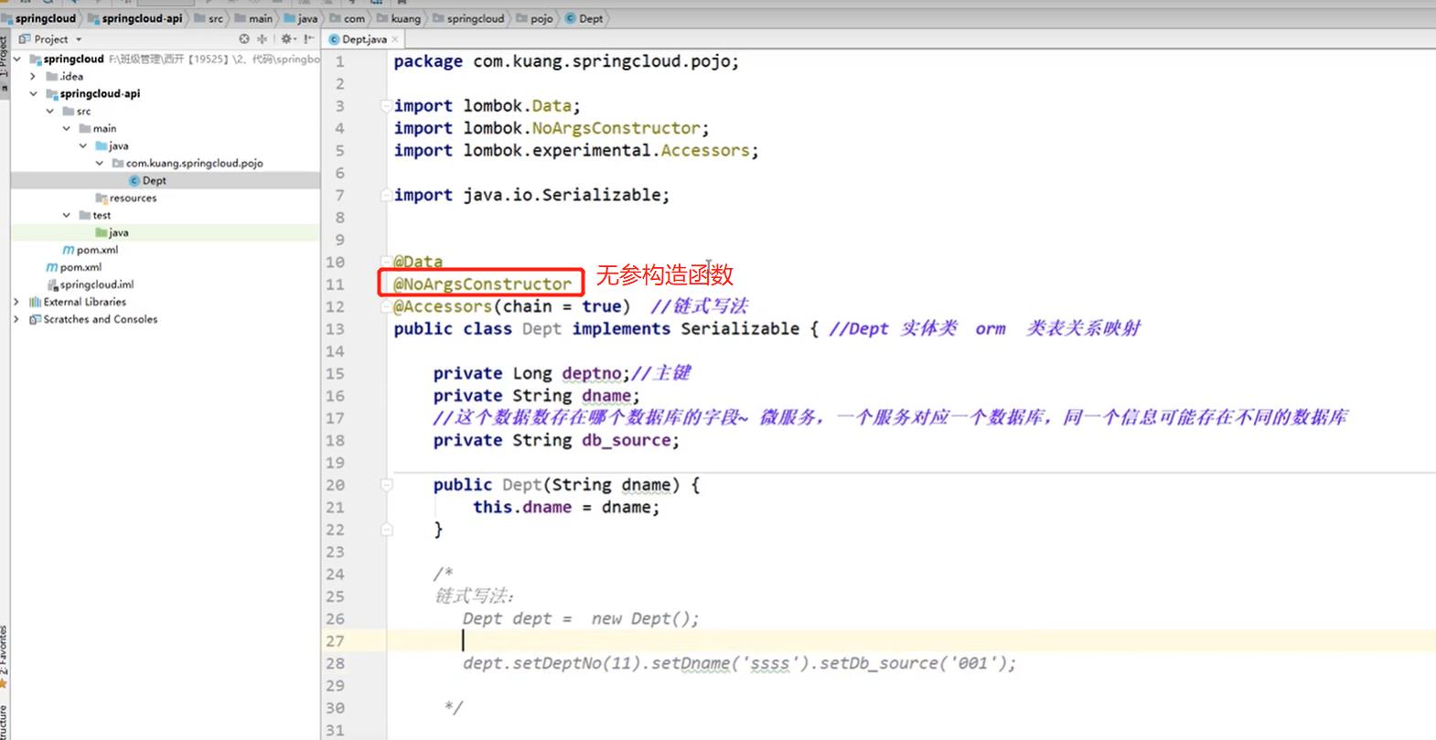Image resolution: width=1436 pixels, height=740 pixels.
Task: Collapse the src folder
Action: [x=50, y=111]
